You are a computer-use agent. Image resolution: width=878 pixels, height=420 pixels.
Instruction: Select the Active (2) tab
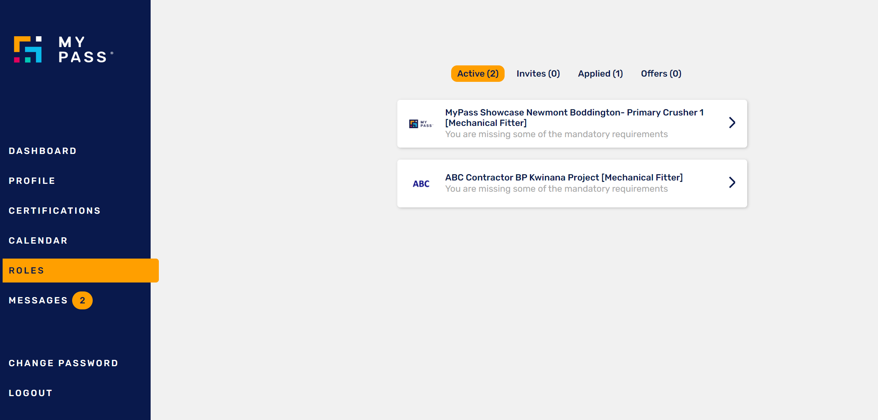click(478, 74)
